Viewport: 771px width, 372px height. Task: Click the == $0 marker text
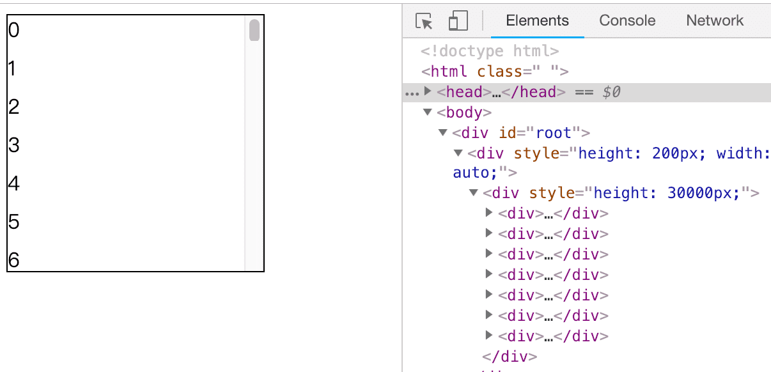pos(598,92)
